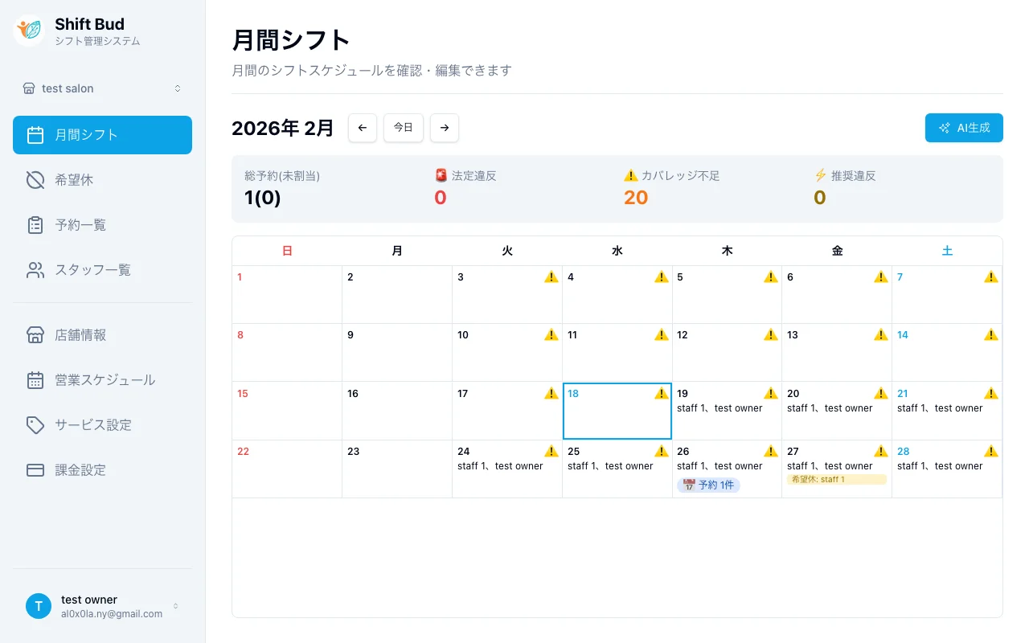Advance to next month with right arrow

[x=445, y=128]
